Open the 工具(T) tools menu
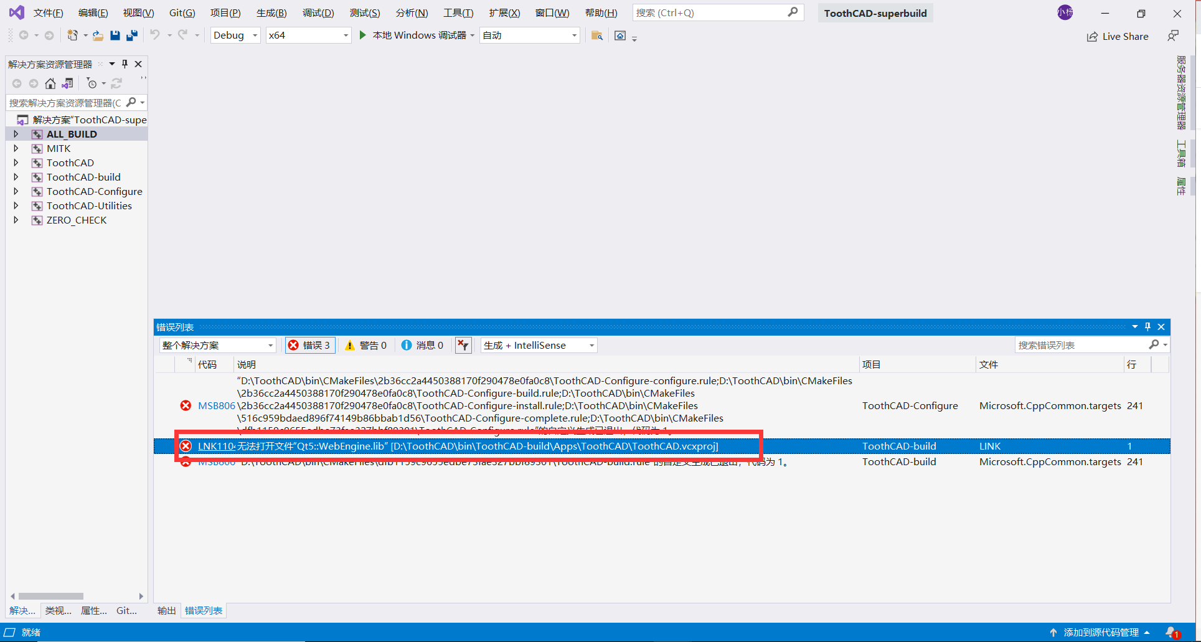 coord(458,13)
